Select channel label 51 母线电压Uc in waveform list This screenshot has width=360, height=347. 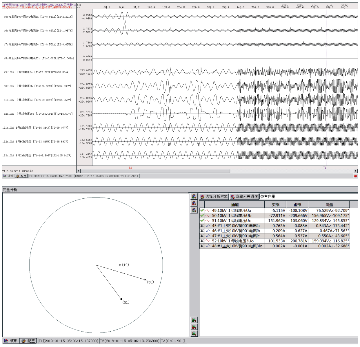37,100
